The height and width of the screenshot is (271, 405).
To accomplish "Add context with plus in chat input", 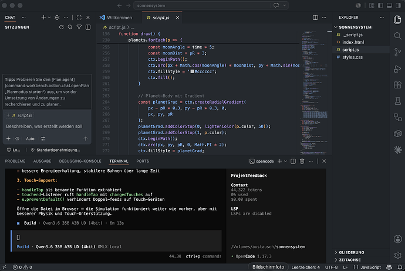I will tap(8, 139).
